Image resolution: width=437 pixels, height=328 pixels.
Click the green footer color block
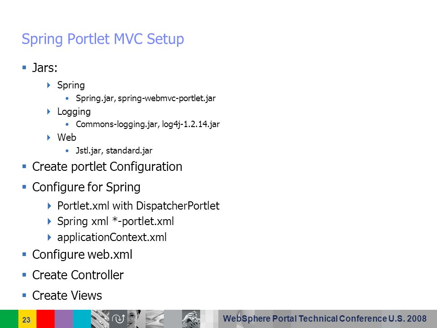[x=9, y=319]
